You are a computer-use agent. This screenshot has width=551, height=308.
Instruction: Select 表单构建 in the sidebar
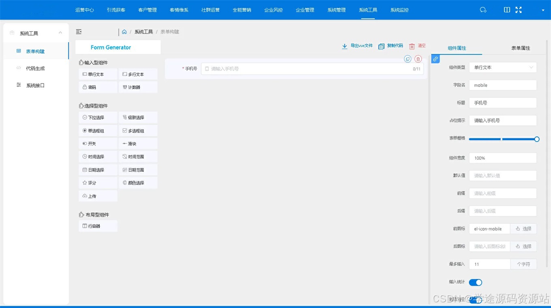coord(35,51)
